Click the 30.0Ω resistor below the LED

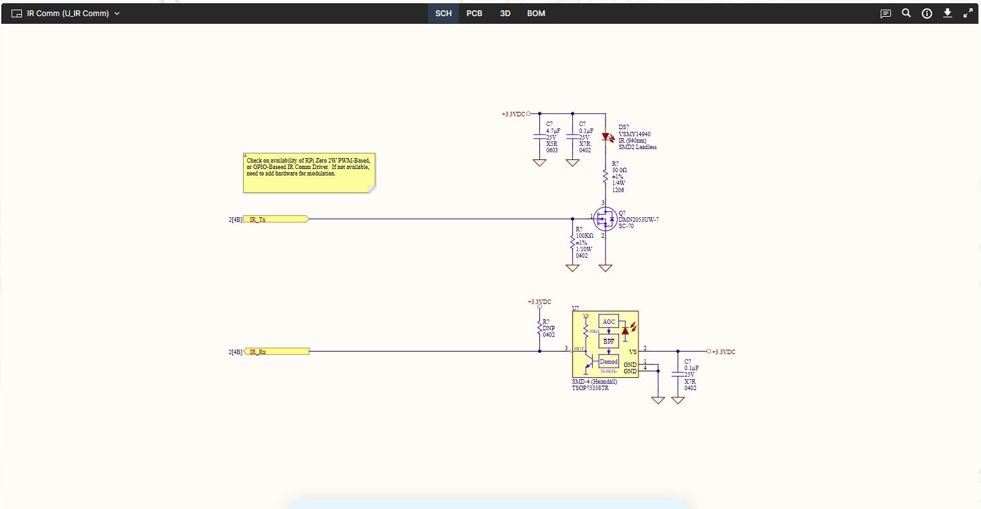click(605, 175)
